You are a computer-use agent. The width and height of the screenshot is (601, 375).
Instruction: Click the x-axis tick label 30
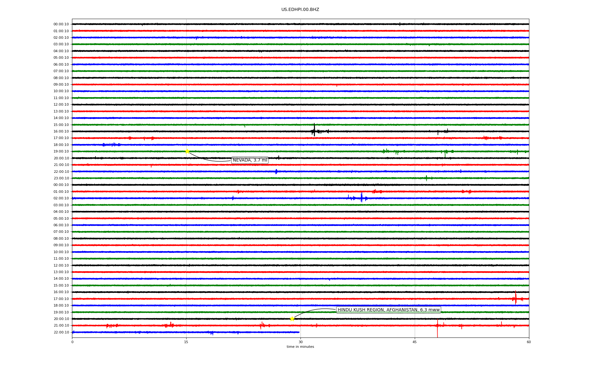pyautogui.click(x=300, y=342)
